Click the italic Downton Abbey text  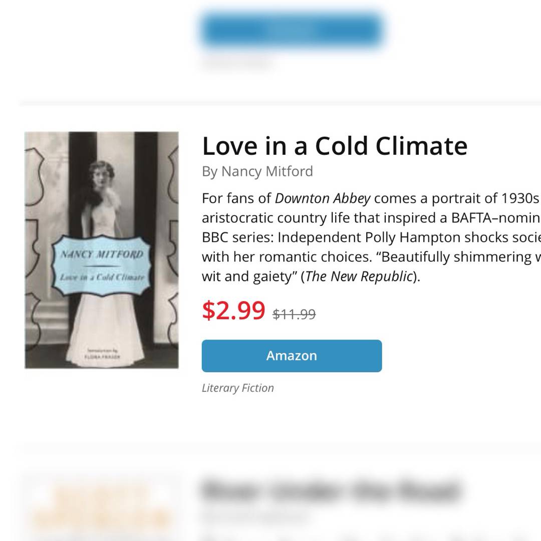[323, 198]
